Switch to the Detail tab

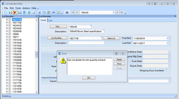(x=43, y=20)
